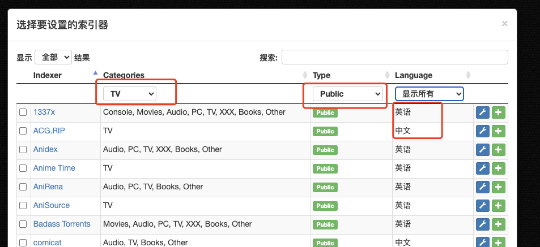Open configure wrench for AniRena
540x247 pixels.
(x=483, y=187)
